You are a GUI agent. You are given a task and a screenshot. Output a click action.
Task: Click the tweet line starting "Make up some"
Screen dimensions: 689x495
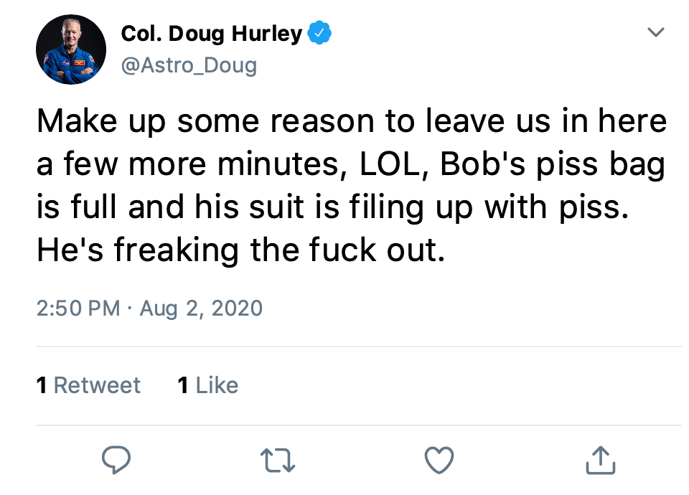[x=352, y=121]
